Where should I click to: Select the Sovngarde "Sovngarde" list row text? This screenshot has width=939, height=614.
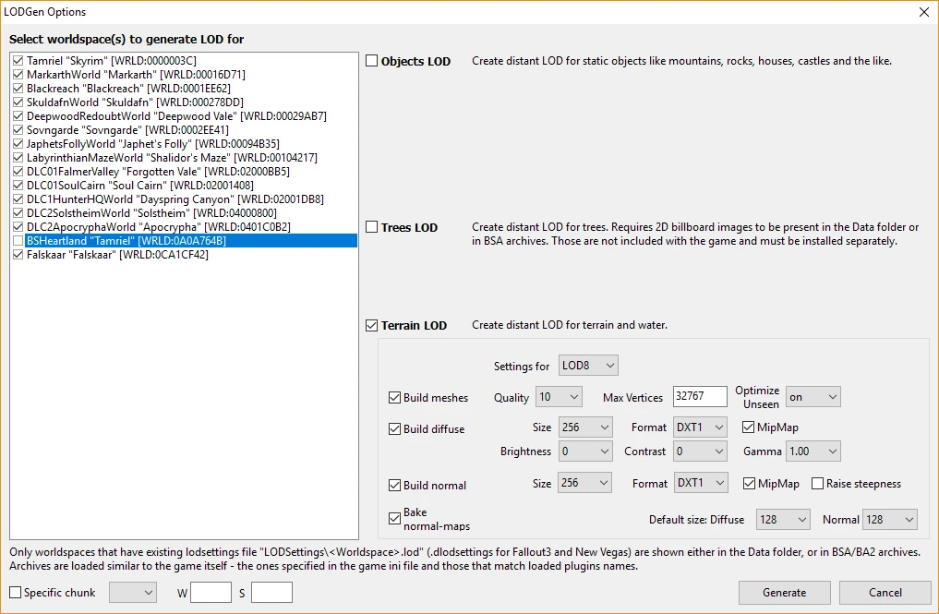pyautogui.click(x=127, y=129)
